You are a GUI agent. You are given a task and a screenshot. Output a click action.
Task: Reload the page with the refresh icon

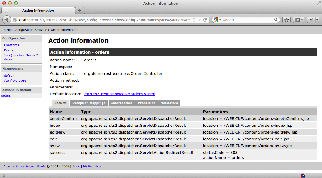(x=205, y=20)
